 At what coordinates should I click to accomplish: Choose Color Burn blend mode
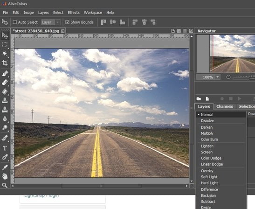click(221, 139)
